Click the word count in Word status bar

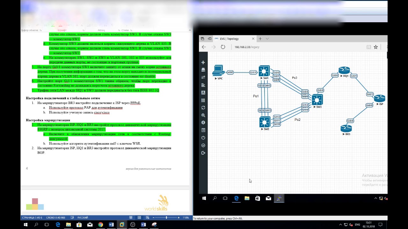coord(56,218)
